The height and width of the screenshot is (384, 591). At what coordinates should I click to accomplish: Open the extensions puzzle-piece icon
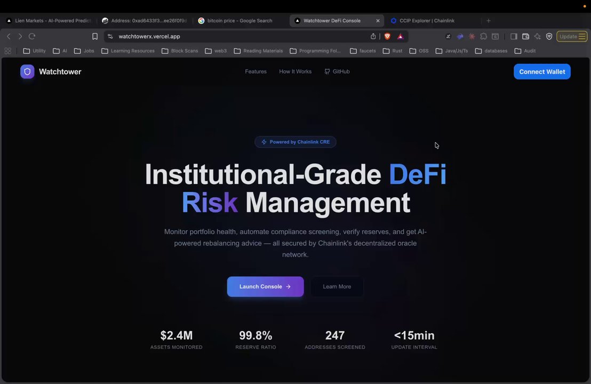click(x=484, y=36)
